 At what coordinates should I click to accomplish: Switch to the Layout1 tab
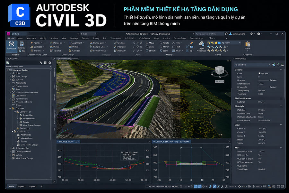tap(22, 187)
